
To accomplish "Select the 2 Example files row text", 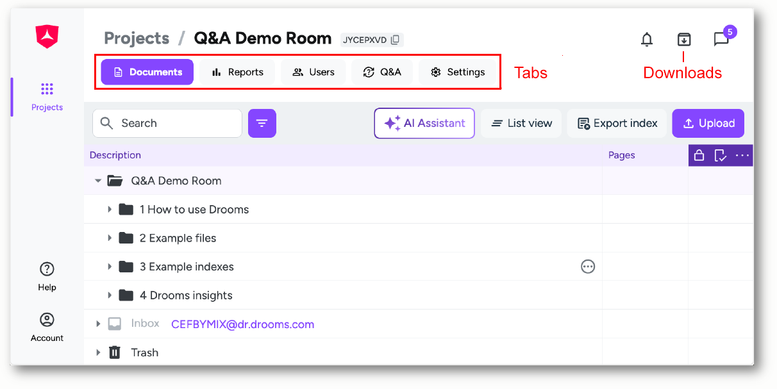I will point(178,238).
